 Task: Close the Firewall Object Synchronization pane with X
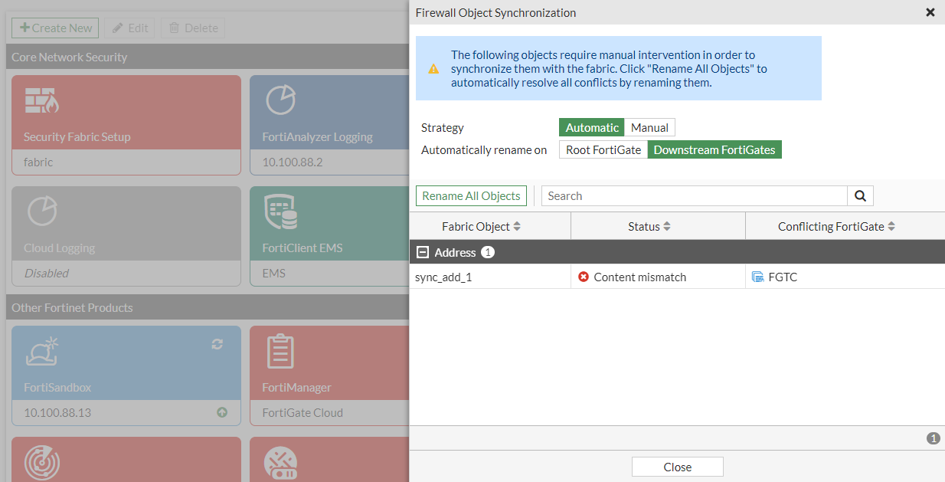click(930, 12)
